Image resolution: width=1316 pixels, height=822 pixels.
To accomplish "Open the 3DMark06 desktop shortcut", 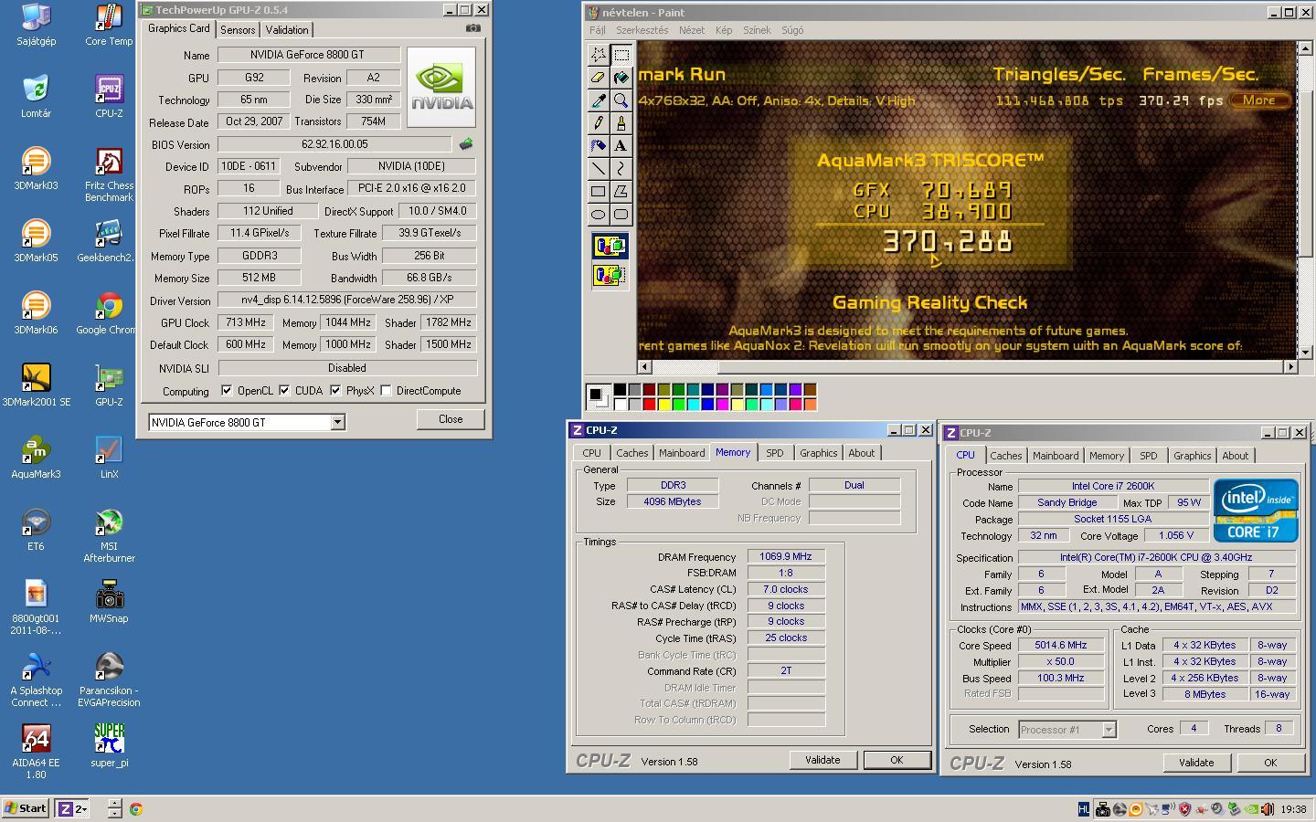I will pyautogui.click(x=36, y=313).
